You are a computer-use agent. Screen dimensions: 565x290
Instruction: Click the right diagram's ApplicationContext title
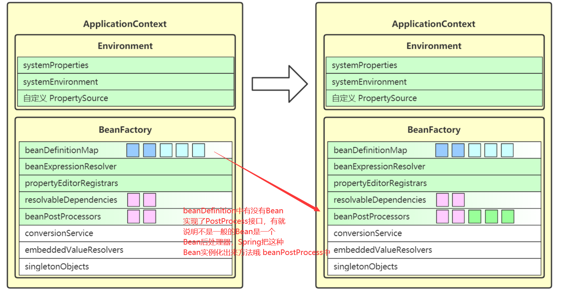click(434, 24)
